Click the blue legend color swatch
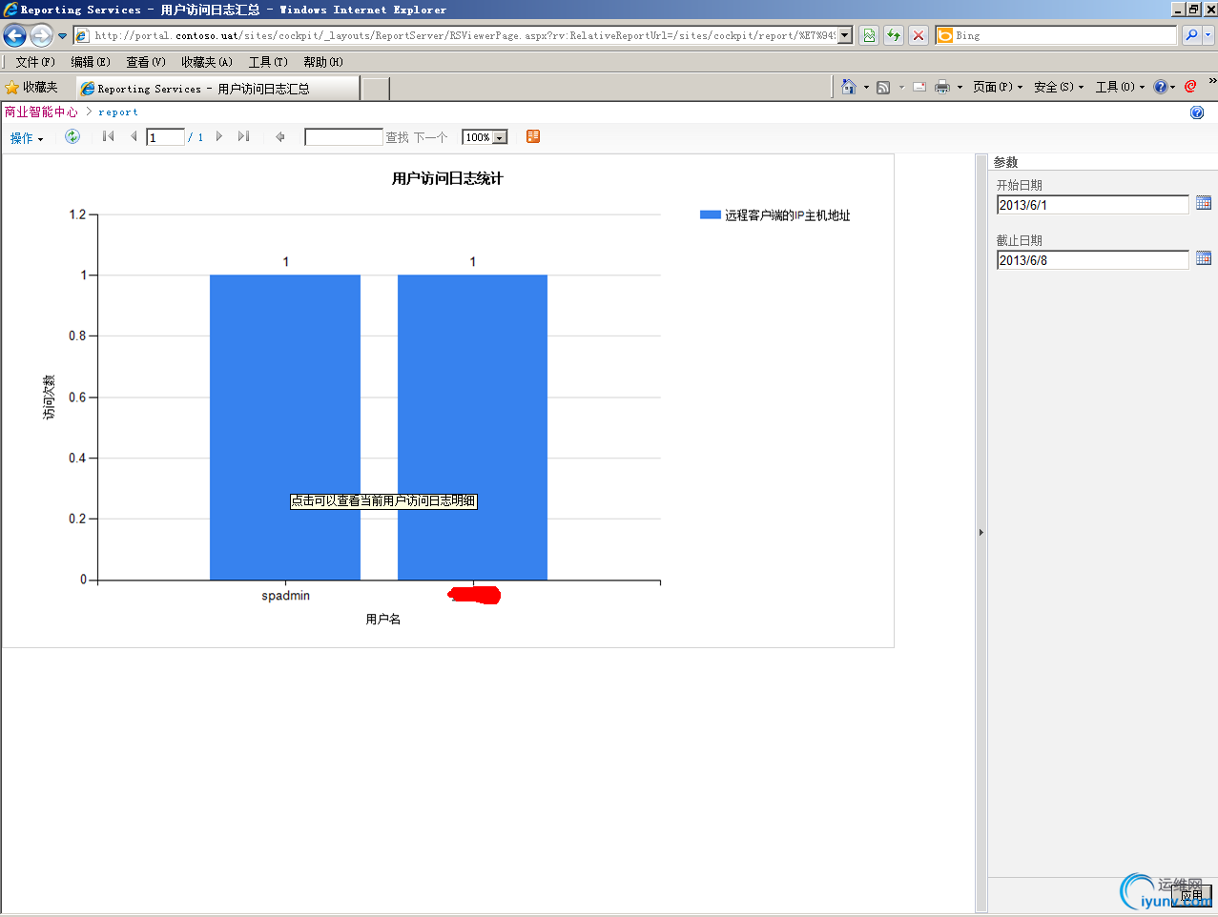Image resolution: width=1218 pixels, height=917 pixels. coord(710,215)
